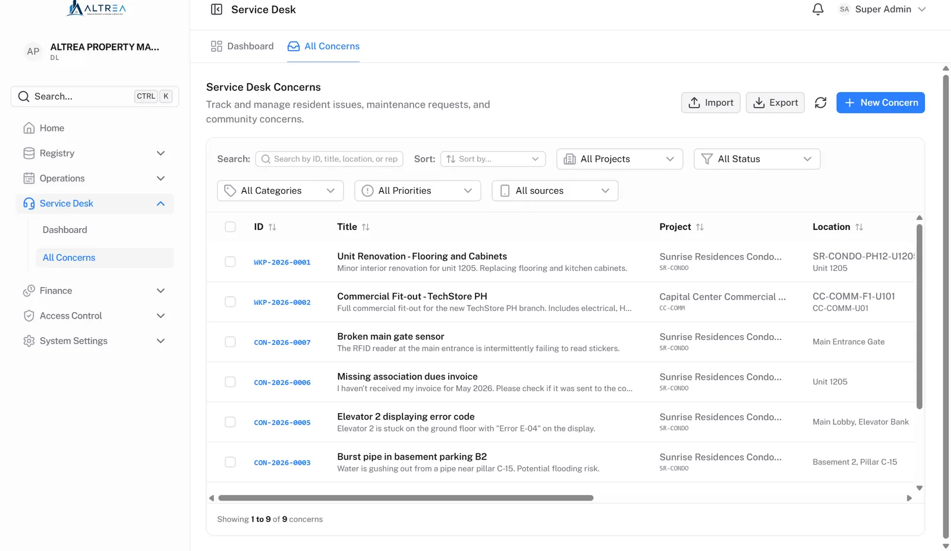Click the horizontal table scrollbar
The width and height of the screenshot is (951, 551).
point(405,498)
